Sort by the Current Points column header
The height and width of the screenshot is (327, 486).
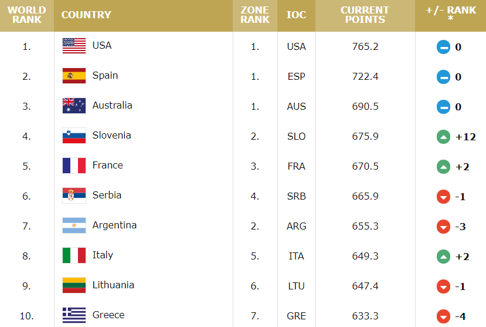point(365,15)
